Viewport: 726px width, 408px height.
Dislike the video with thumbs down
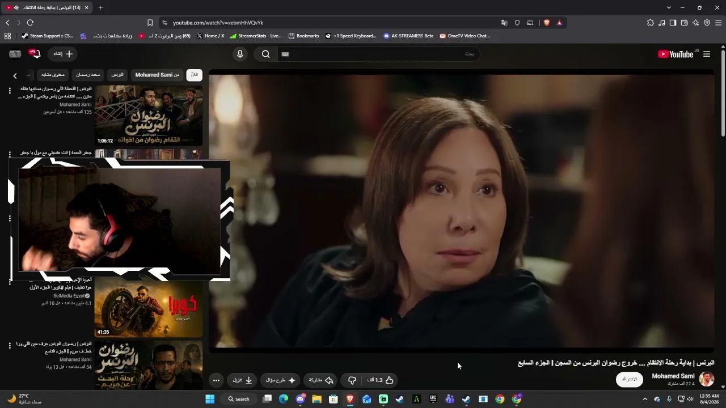pyautogui.click(x=352, y=380)
